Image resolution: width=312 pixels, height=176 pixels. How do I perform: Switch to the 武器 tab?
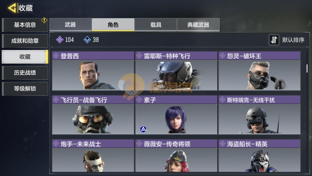coord(71,25)
